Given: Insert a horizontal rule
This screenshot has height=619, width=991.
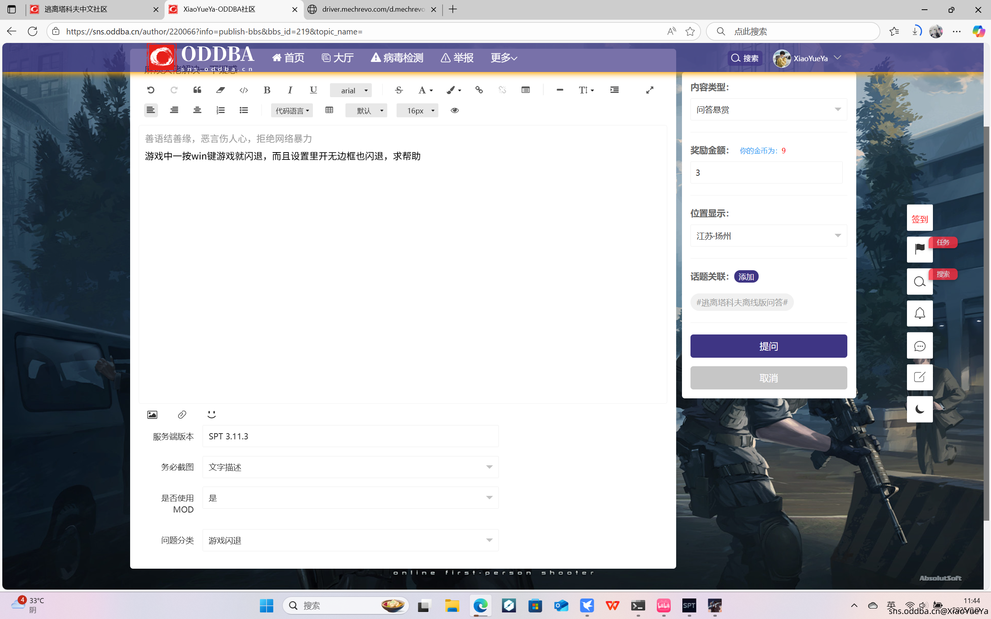Looking at the screenshot, I should tap(560, 90).
